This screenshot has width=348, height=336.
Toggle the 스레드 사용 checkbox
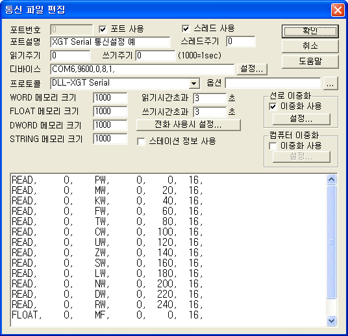(x=186, y=29)
